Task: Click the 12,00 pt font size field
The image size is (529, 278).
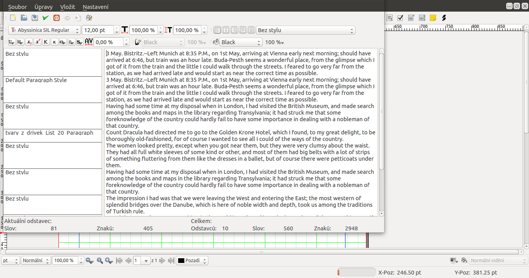Action: [x=98, y=30]
